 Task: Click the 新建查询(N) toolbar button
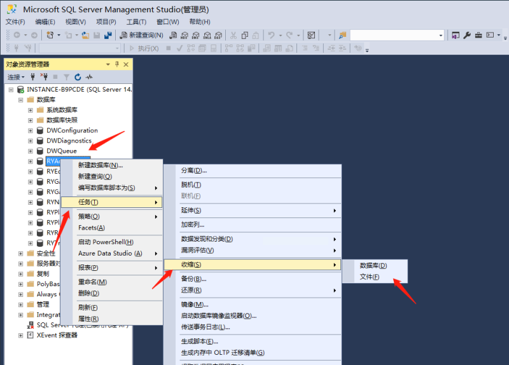click(x=141, y=35)
